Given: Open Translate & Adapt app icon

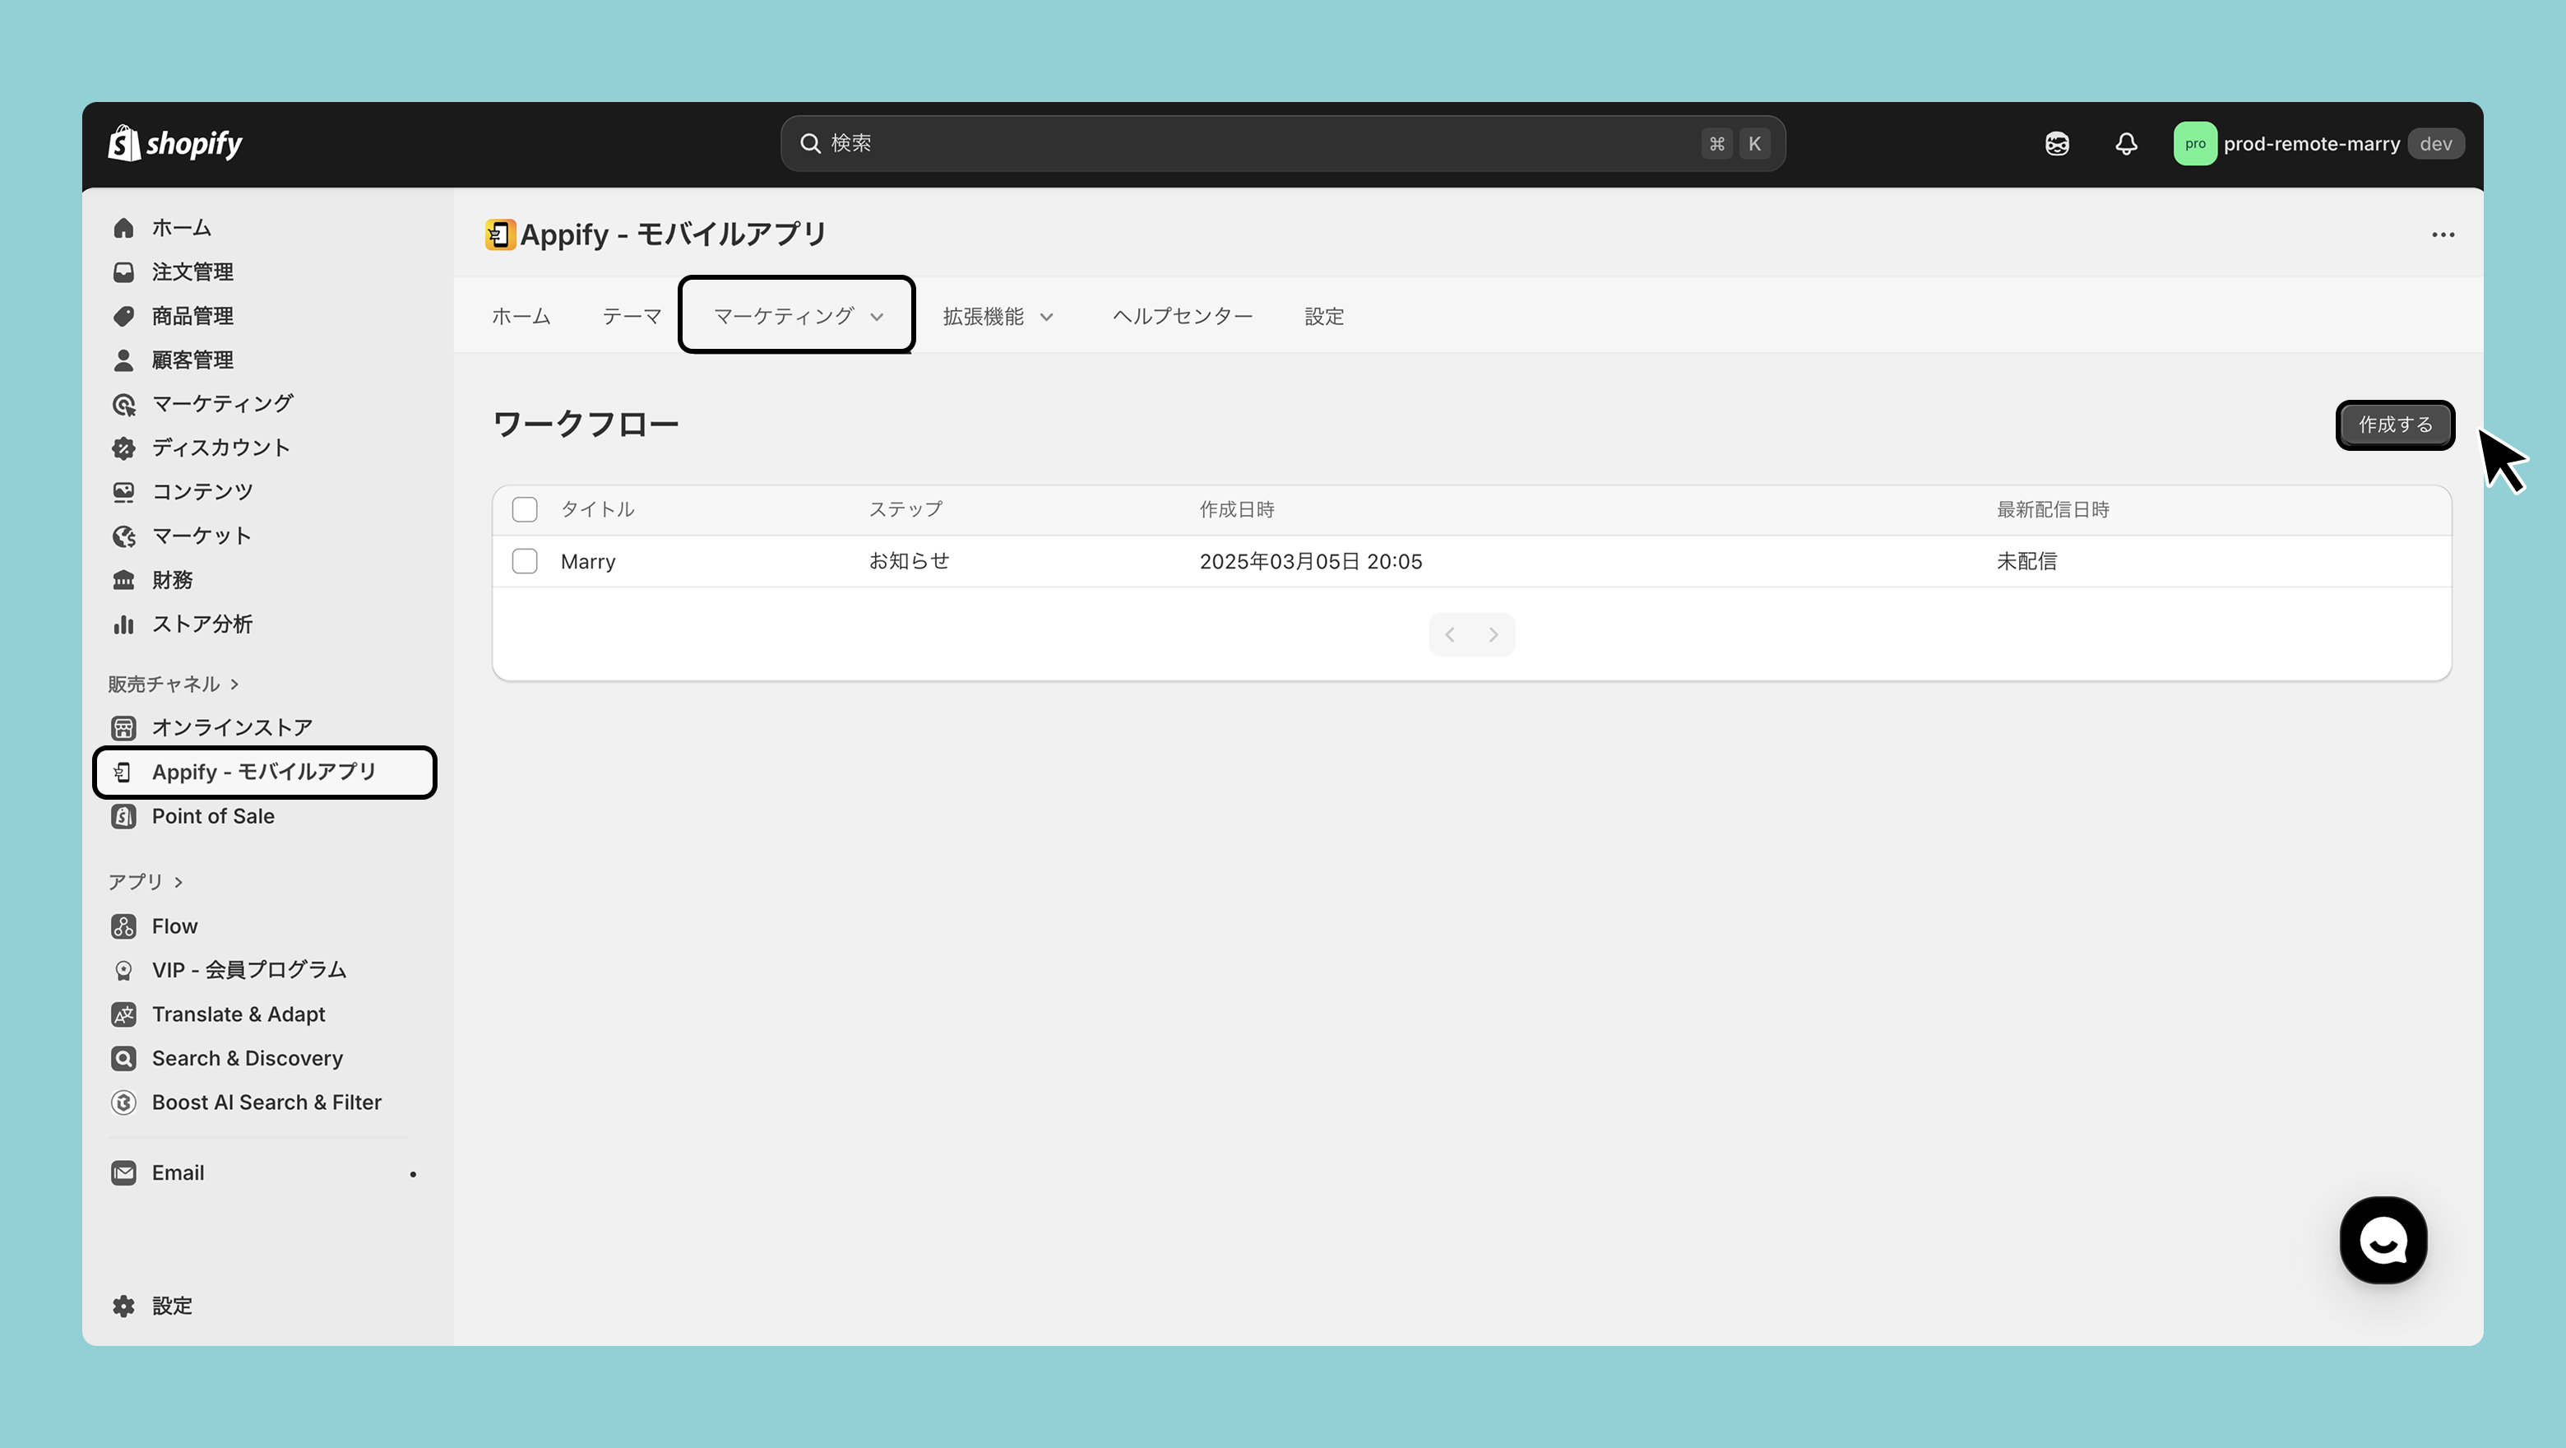Looking at the screenshot, I should point(123,1014).
